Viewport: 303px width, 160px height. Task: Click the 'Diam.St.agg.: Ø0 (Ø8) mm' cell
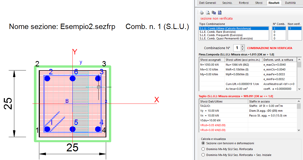click(272, 111)
